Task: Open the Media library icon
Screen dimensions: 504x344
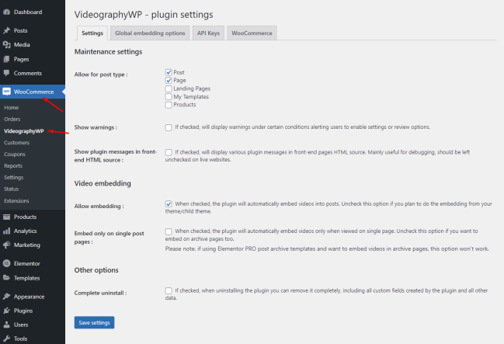Action: [6, 45]
